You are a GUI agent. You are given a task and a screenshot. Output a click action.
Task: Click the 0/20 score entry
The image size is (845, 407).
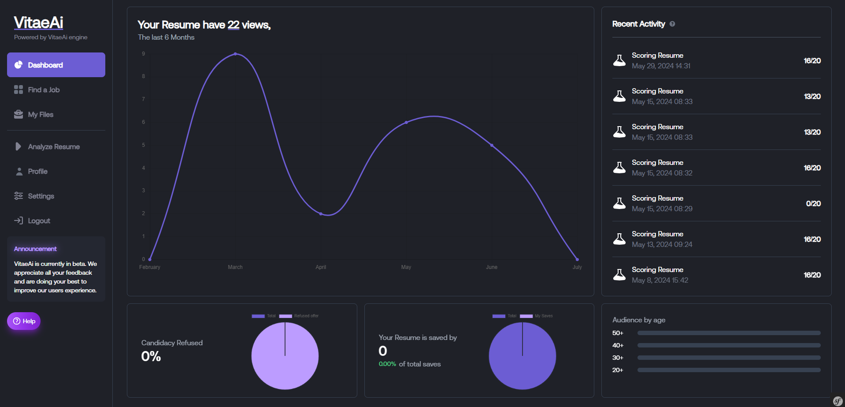[x=813, y=203]
